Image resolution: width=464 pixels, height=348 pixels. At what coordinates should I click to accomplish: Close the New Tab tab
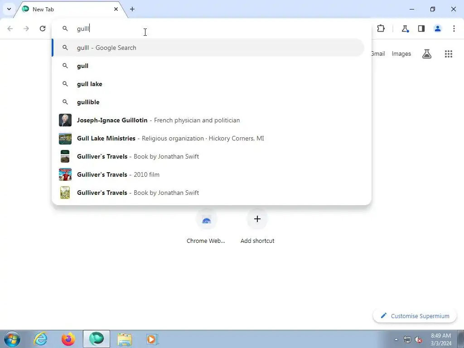116,9
